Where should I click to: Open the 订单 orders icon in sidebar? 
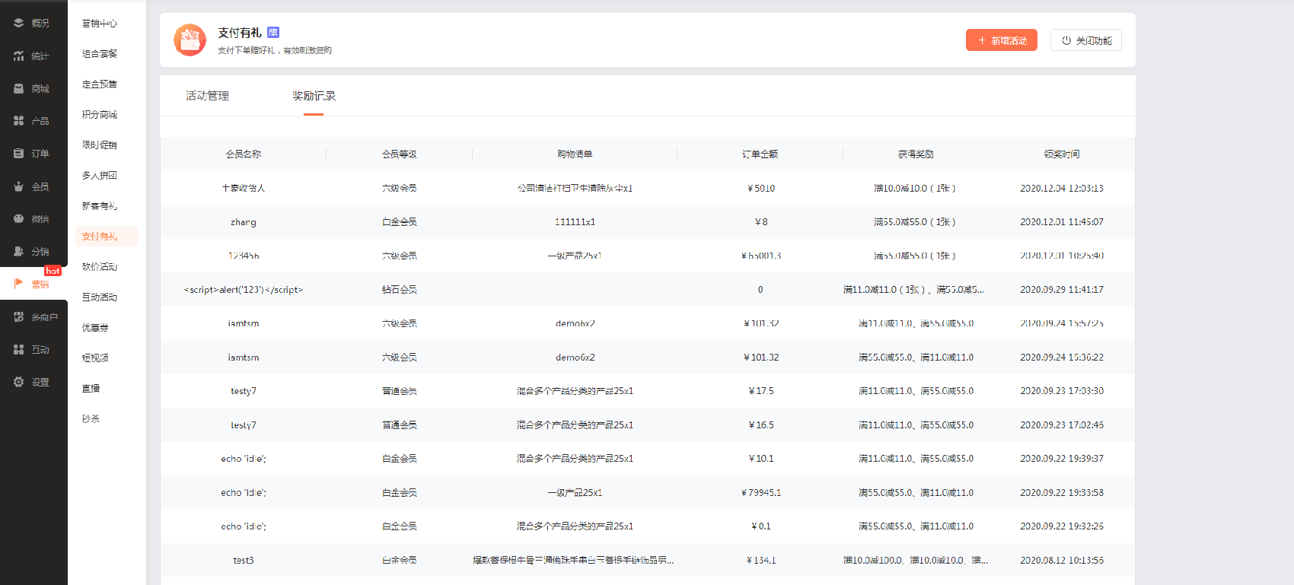click(x=18, y=154)
